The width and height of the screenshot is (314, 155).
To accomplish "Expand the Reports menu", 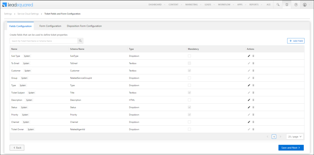I will [256, 5].
